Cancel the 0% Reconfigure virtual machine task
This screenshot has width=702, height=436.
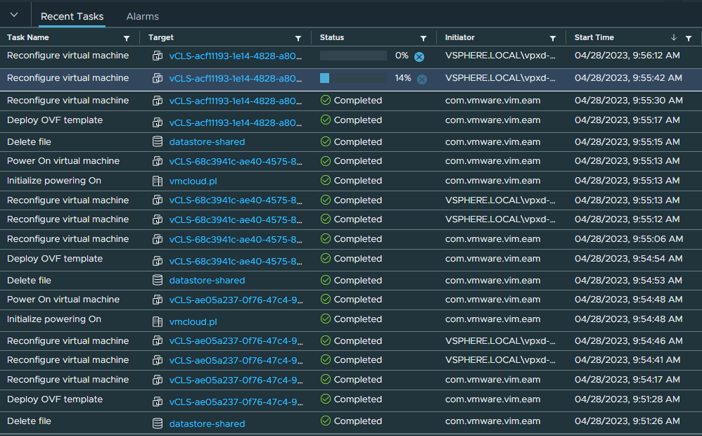[419, 56]
